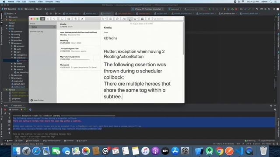Screen dimensions: 280x157
Task: Open Safari from the Dock
Action: (36, 151)
